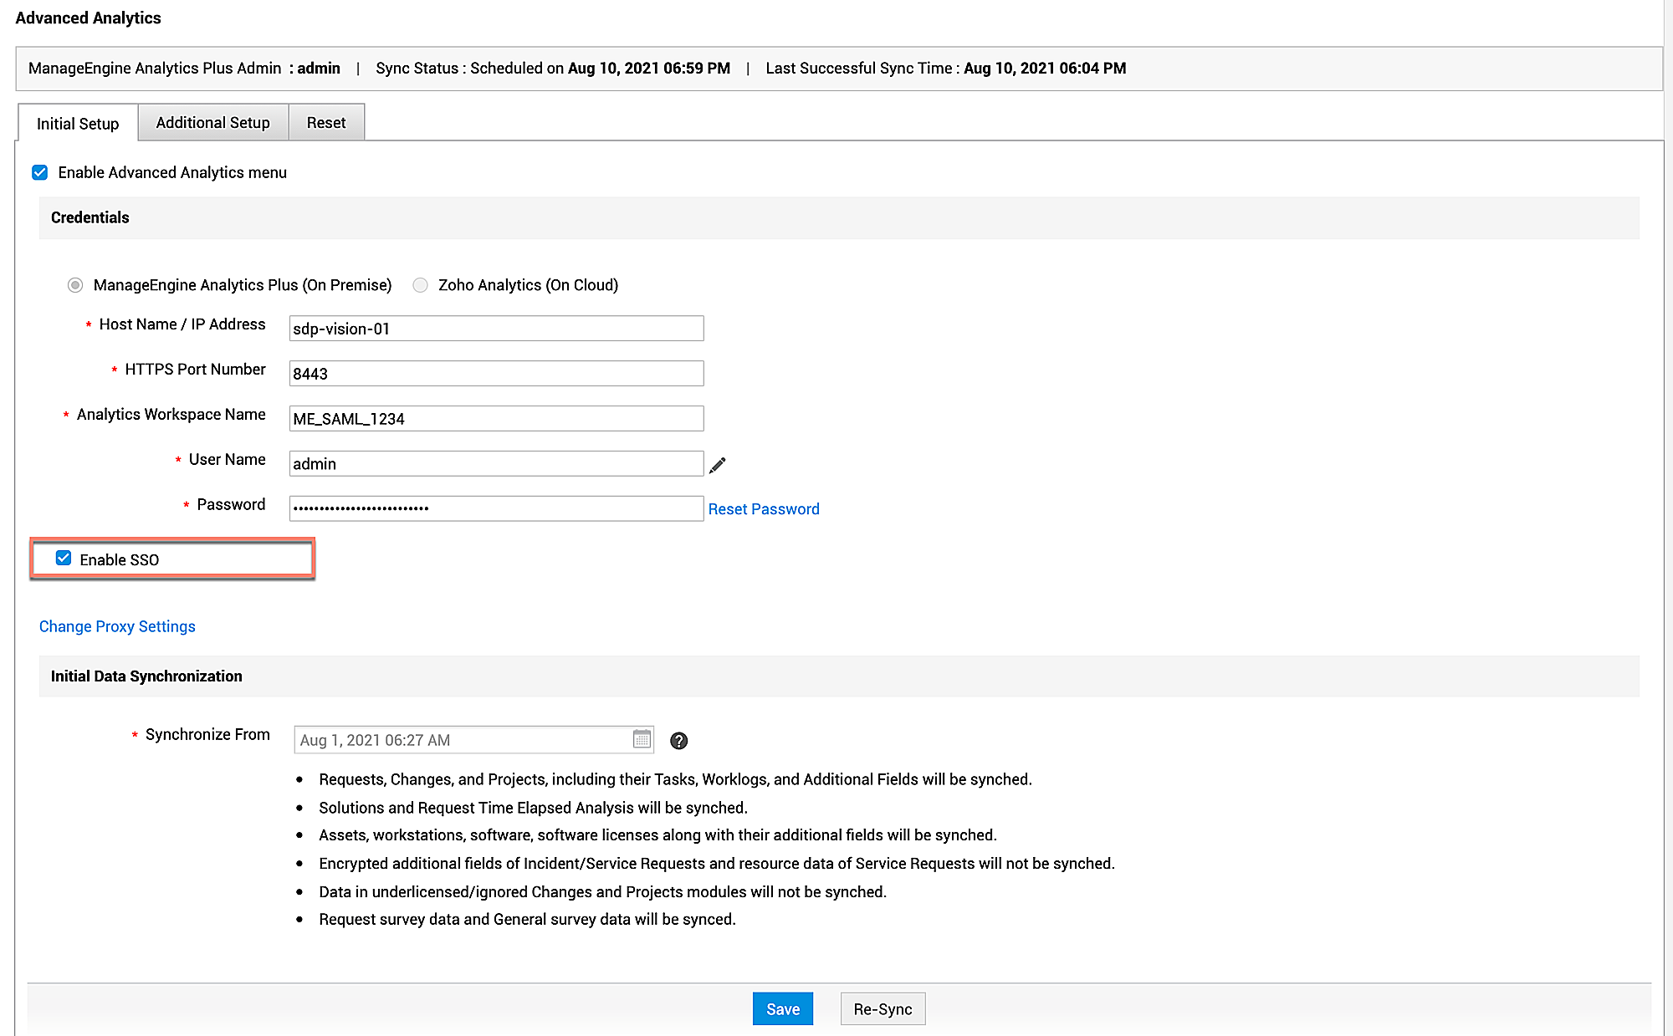Viewport: 1673px width, 1036px height.
Task: Toggle the Enable SSO checkbox
Action: [x=64, y=559]
